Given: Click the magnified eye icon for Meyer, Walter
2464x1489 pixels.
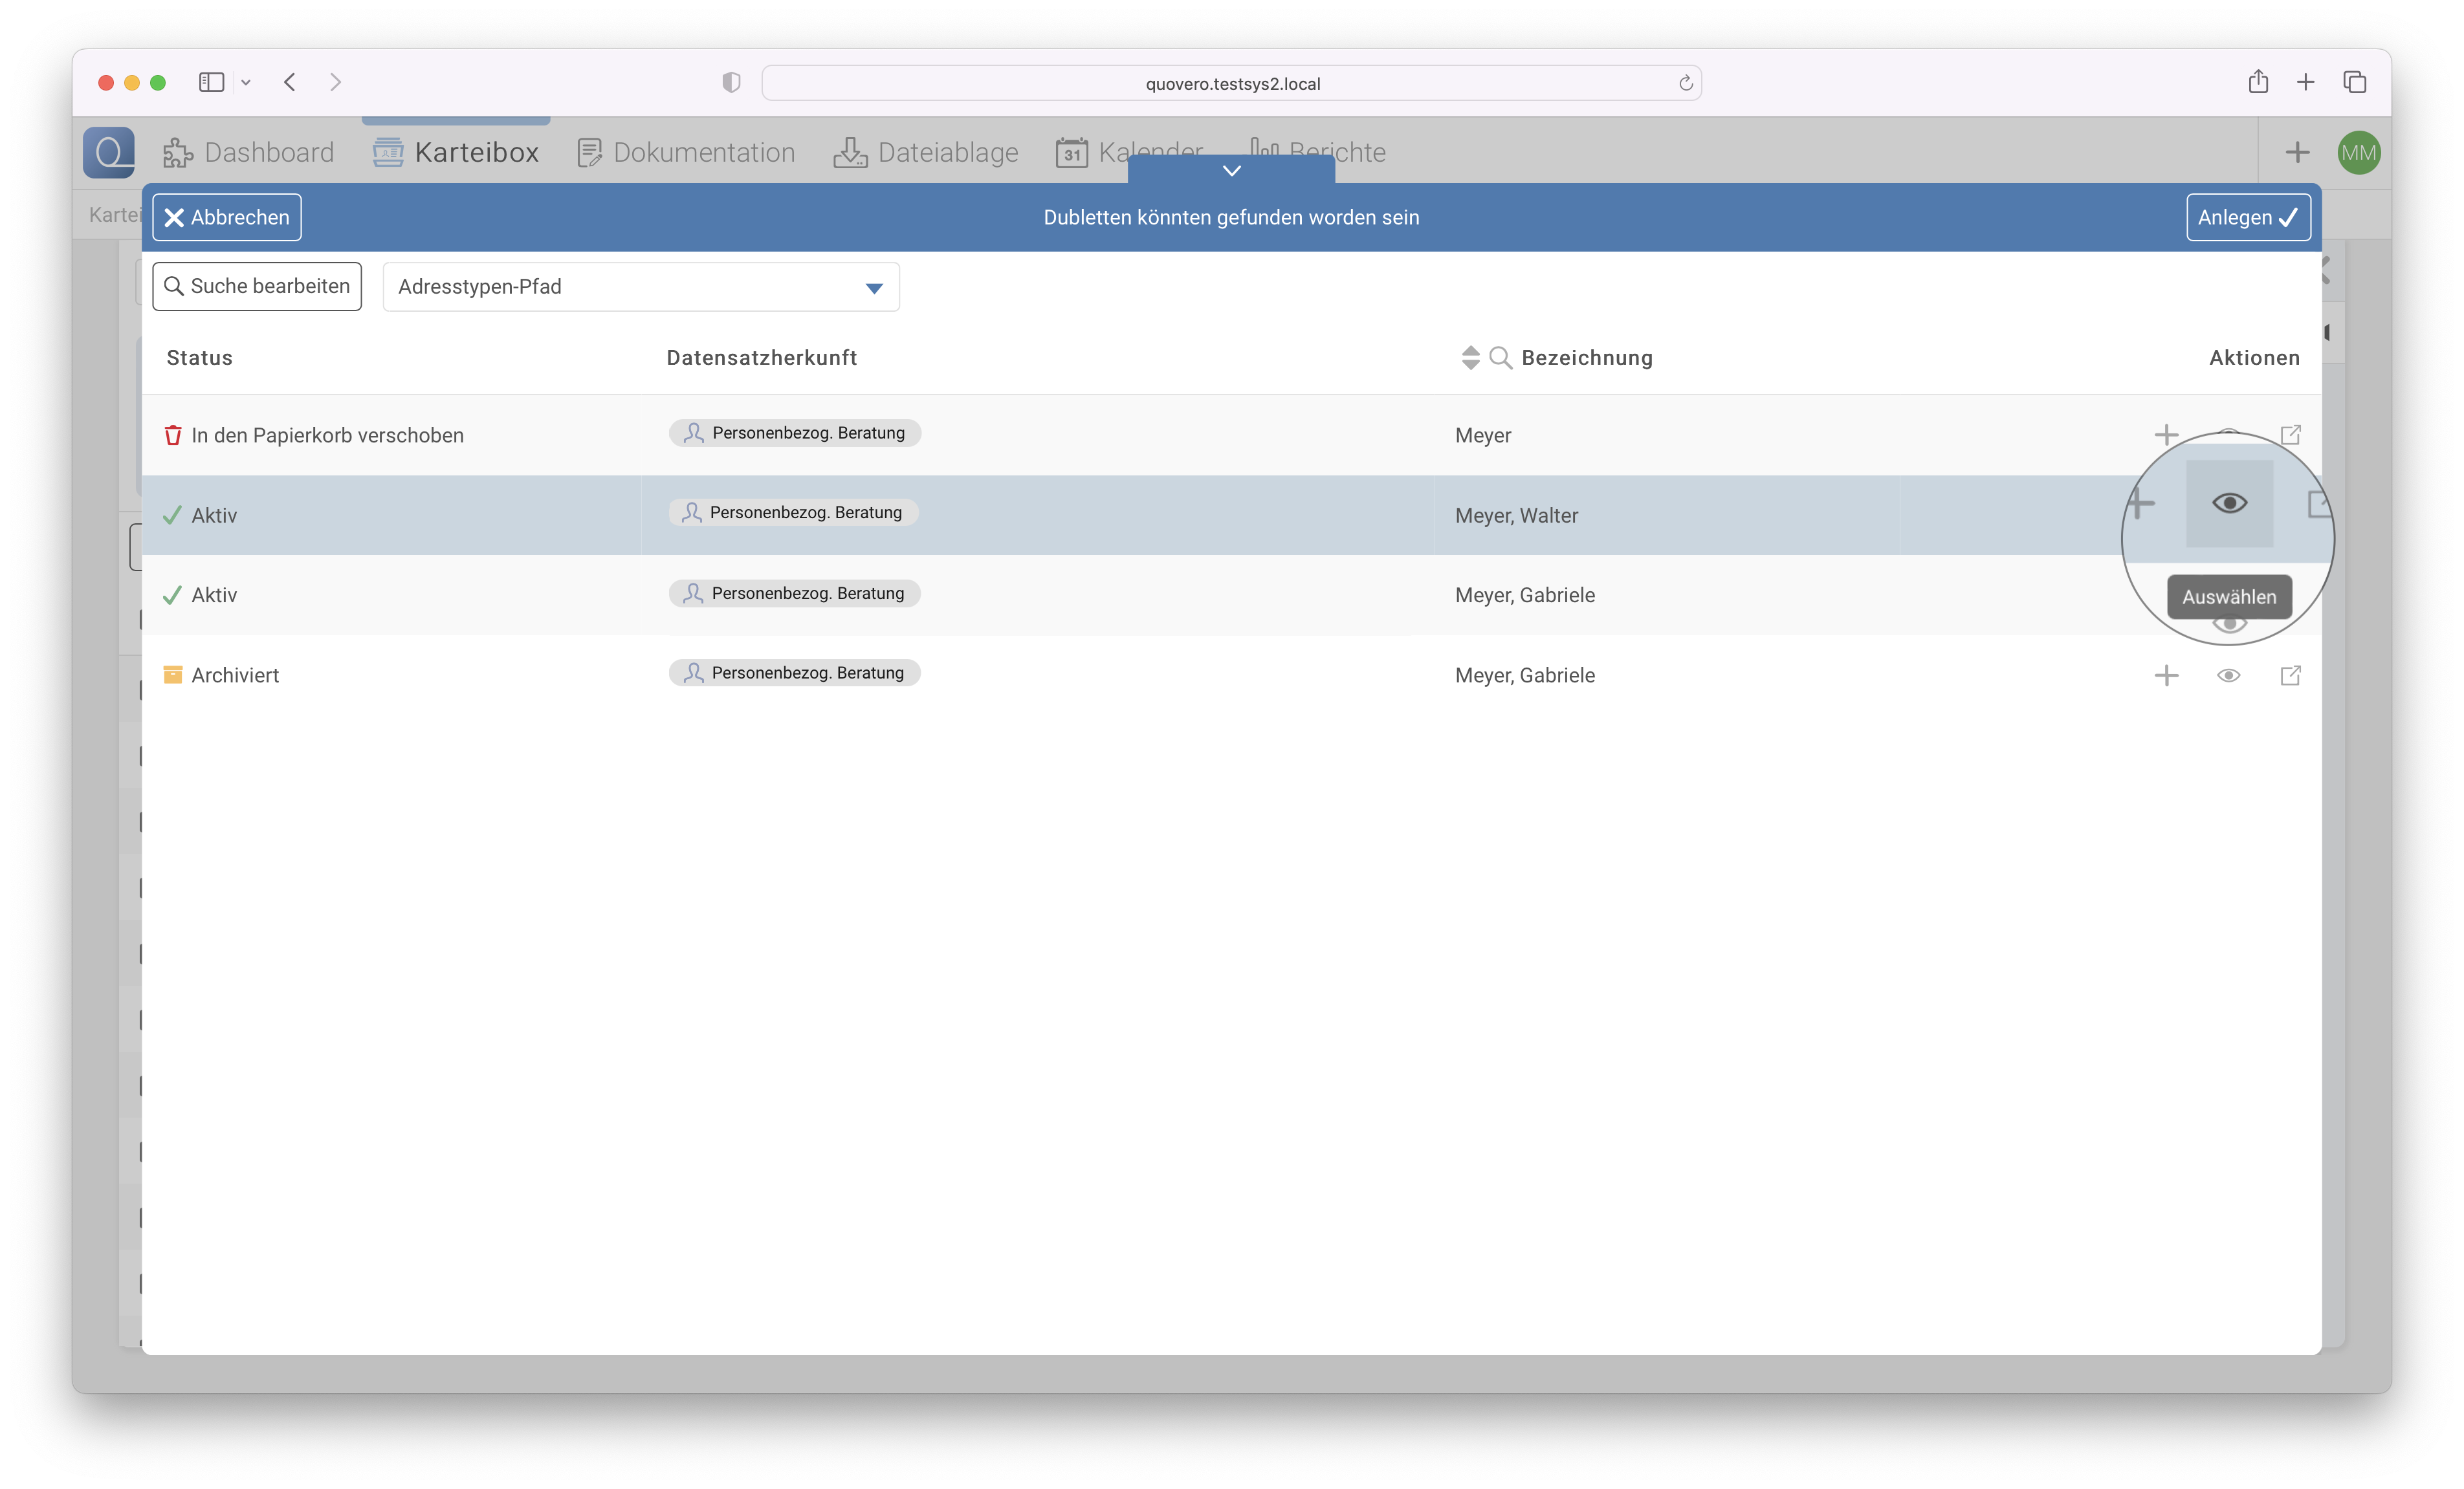Looking at the screenshot, I should coord(2229,503).
